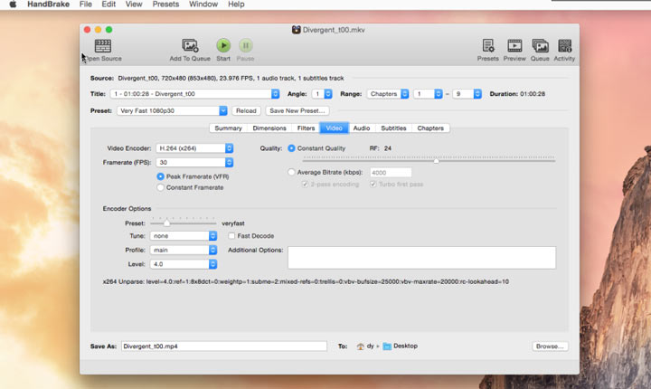Open the Preset dropdown Very Fast 1080p30

[172, 111]
